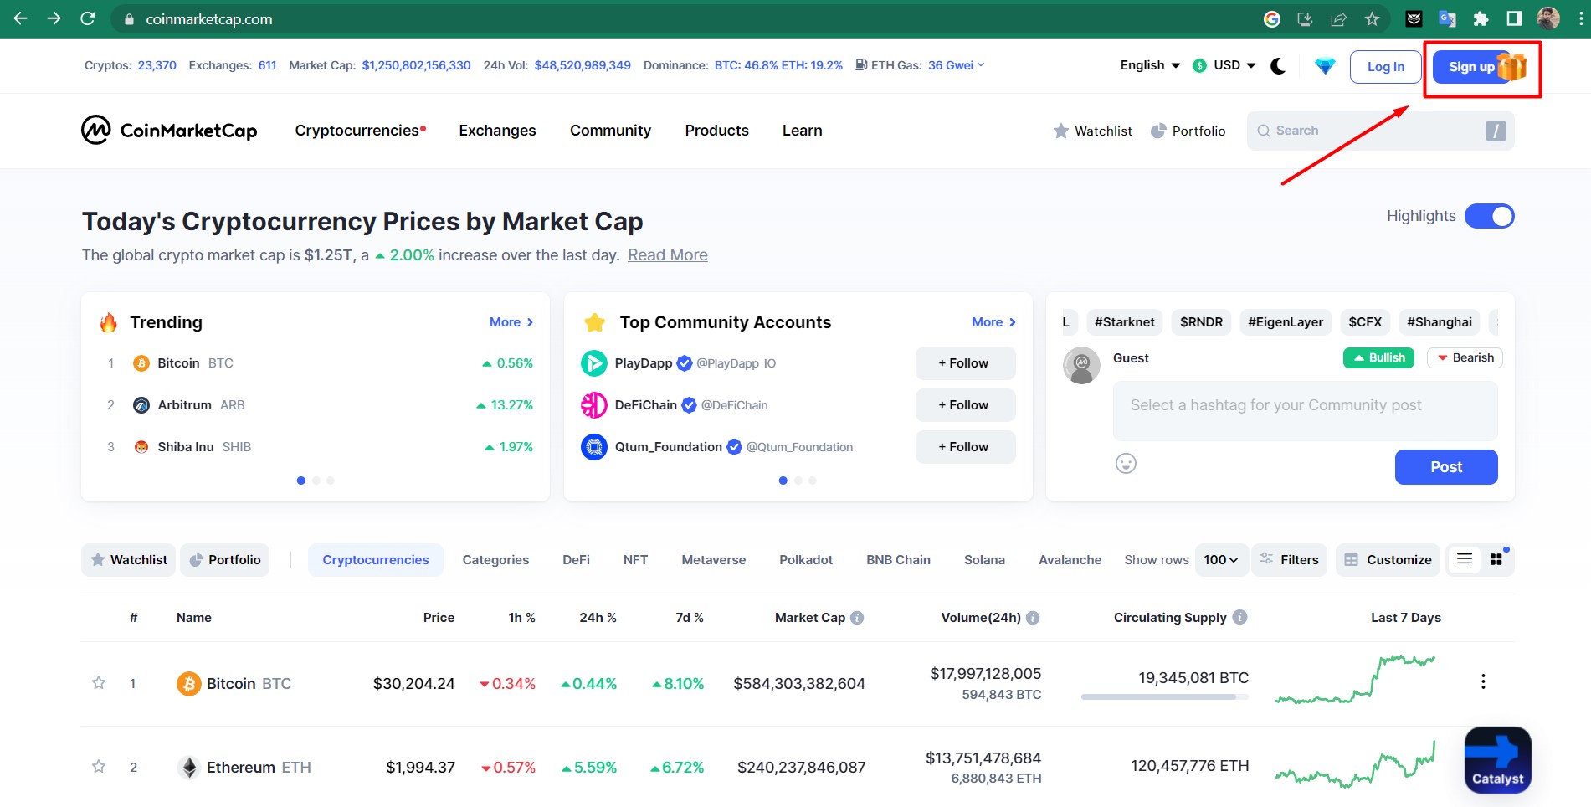The image size is (1591, 807).
Task: Click Ethereum last 7 days sparkline
Action: click(1355, 763)
